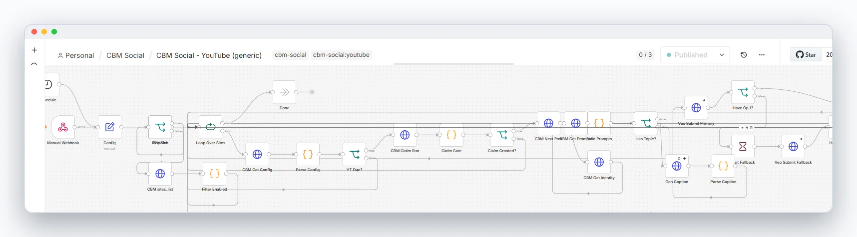Delete the connection using trash icon
Image resolution: width=857 pixels, height=237 pixels.
pos(751,128)
